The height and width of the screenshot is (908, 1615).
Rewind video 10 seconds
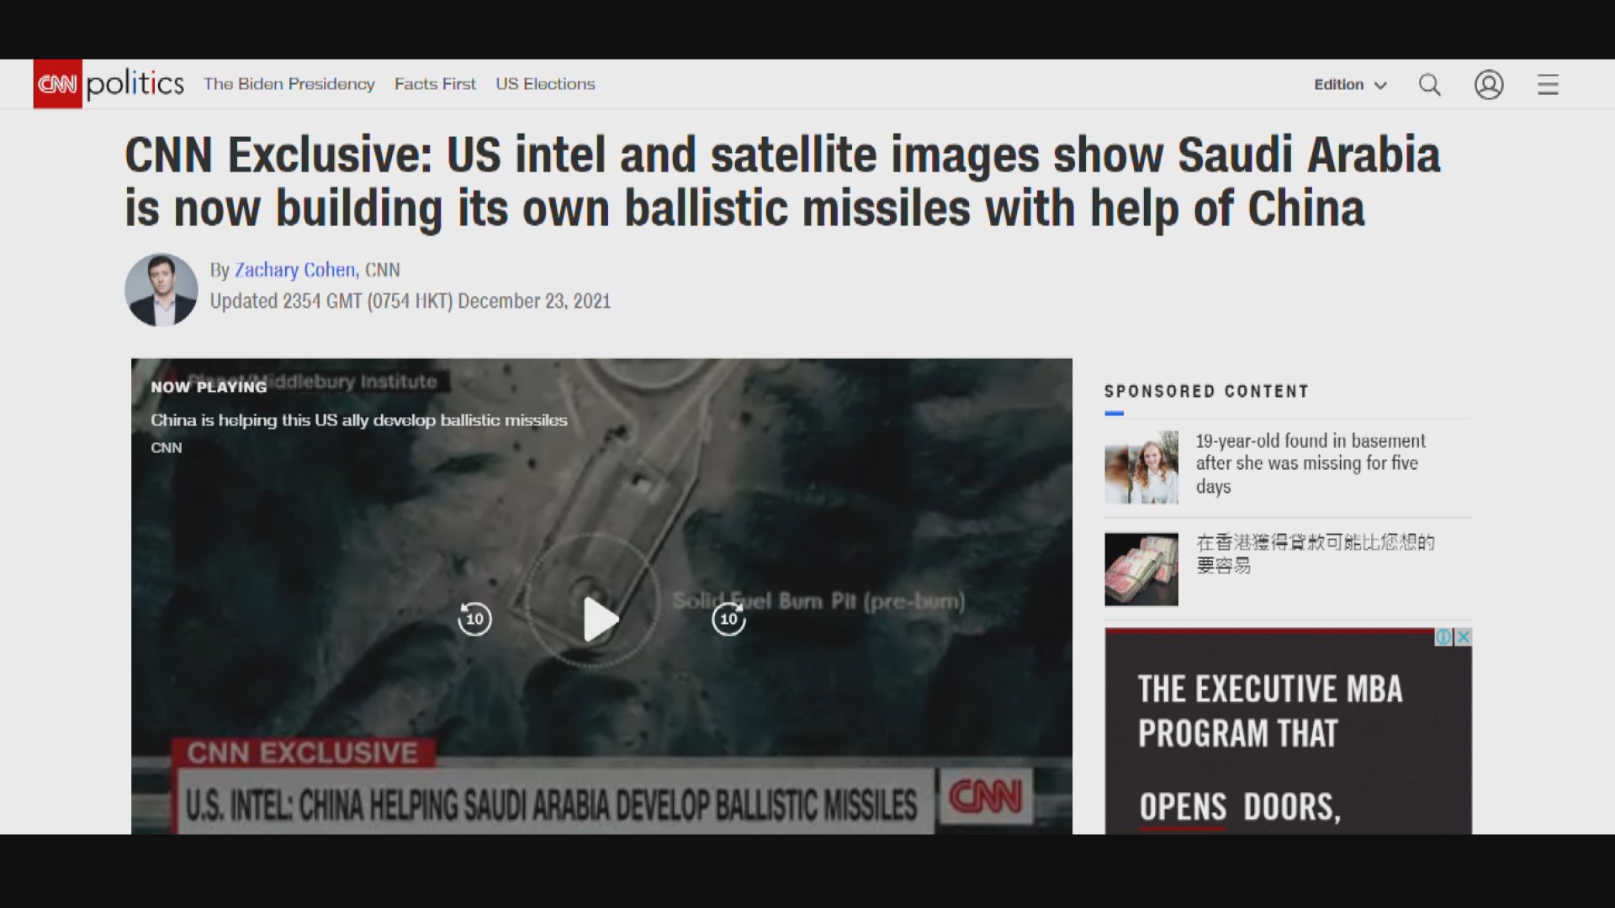click(x=474, y=620)
